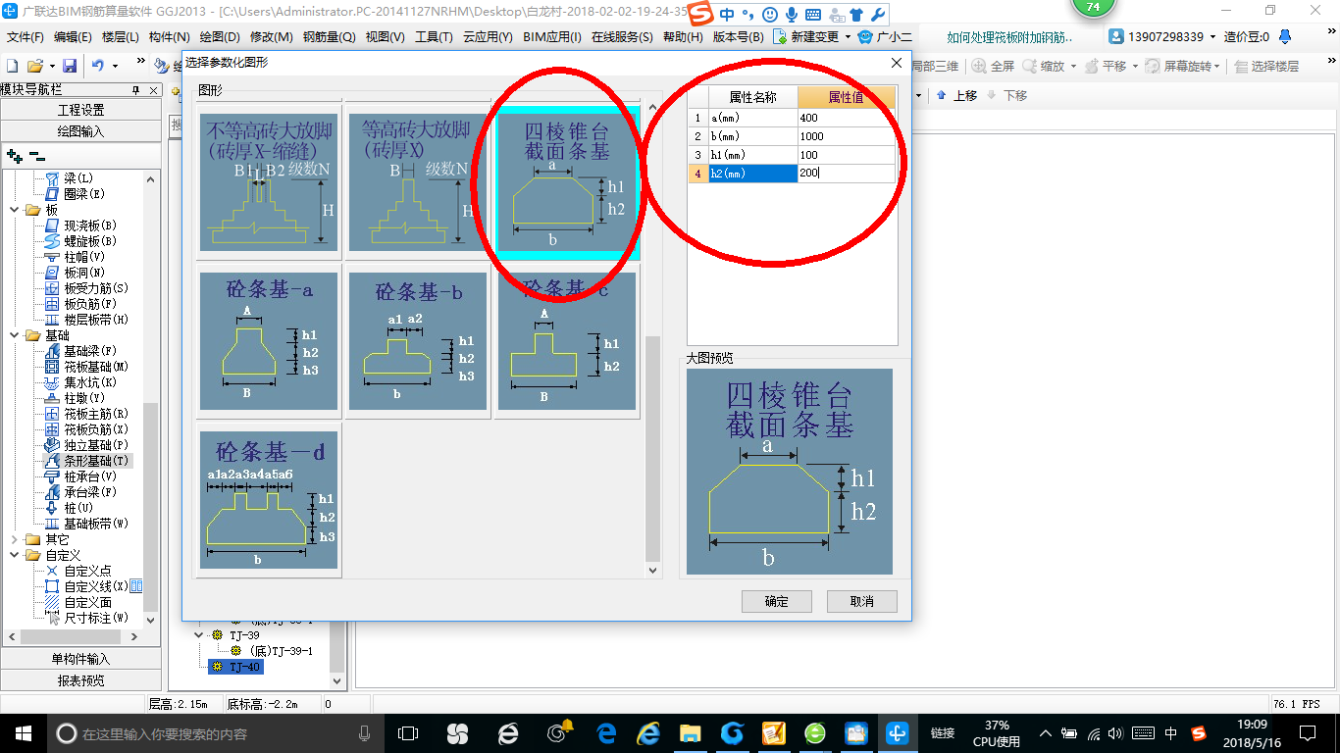Open the 屏幕旋转 rotation dropdown
The width and height of the screenshot is (1340, 753).
(1217, 66)
